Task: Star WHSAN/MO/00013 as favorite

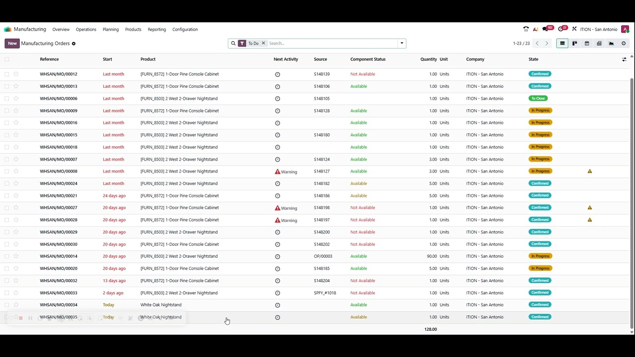Action: click(16, 86)
